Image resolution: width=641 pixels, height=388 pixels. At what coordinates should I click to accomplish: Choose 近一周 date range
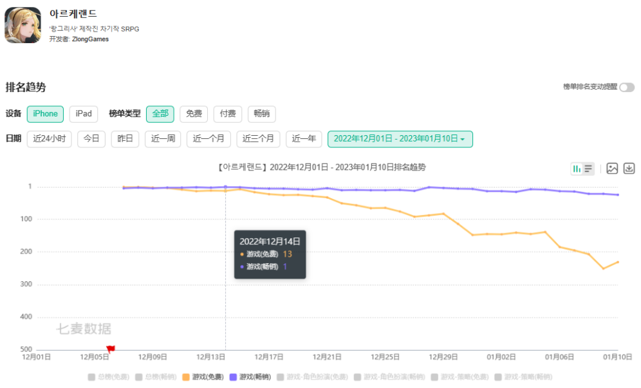click(163, 139)
